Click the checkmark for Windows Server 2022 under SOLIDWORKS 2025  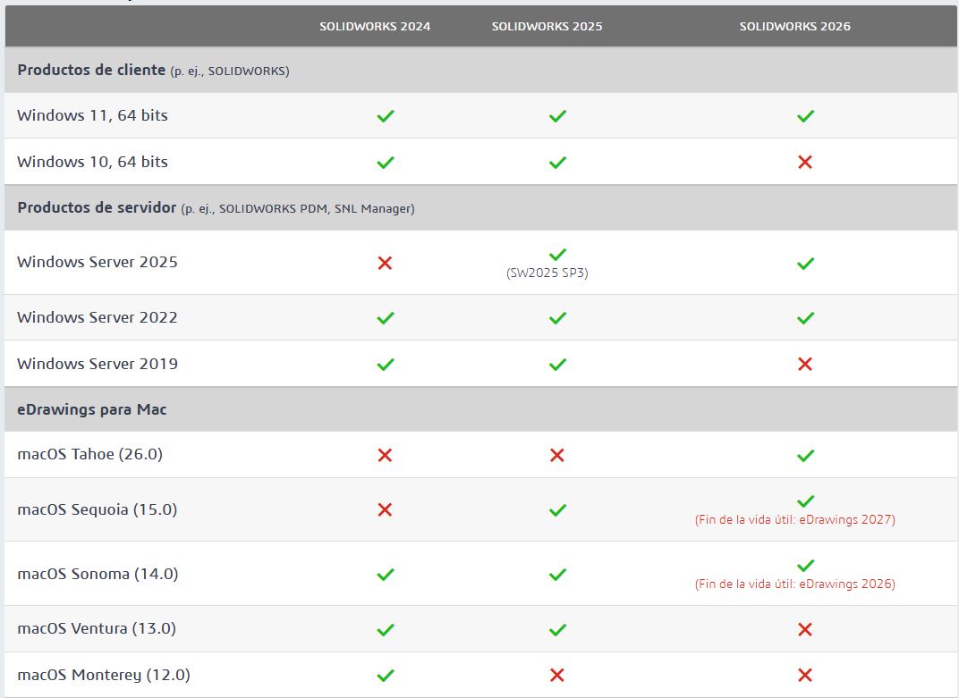click(x=557, y=317)
